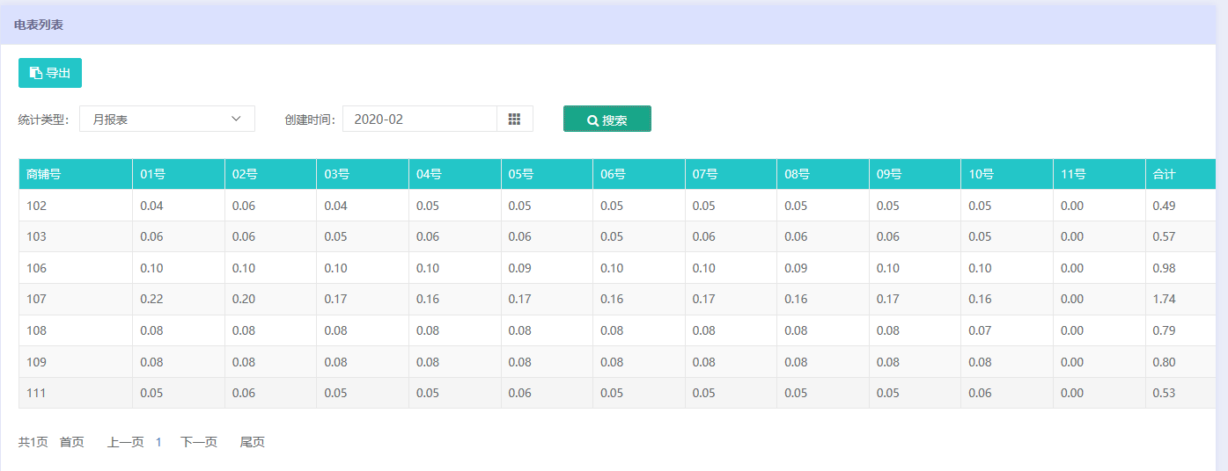Click the 导出 export button
This screenshot has width=1228, height=471.
tap(50, 73)
